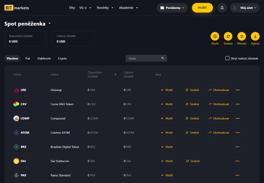Select the Stablecoin filter tab
This screenshot has height=183, width=264.
click(44, 58)
